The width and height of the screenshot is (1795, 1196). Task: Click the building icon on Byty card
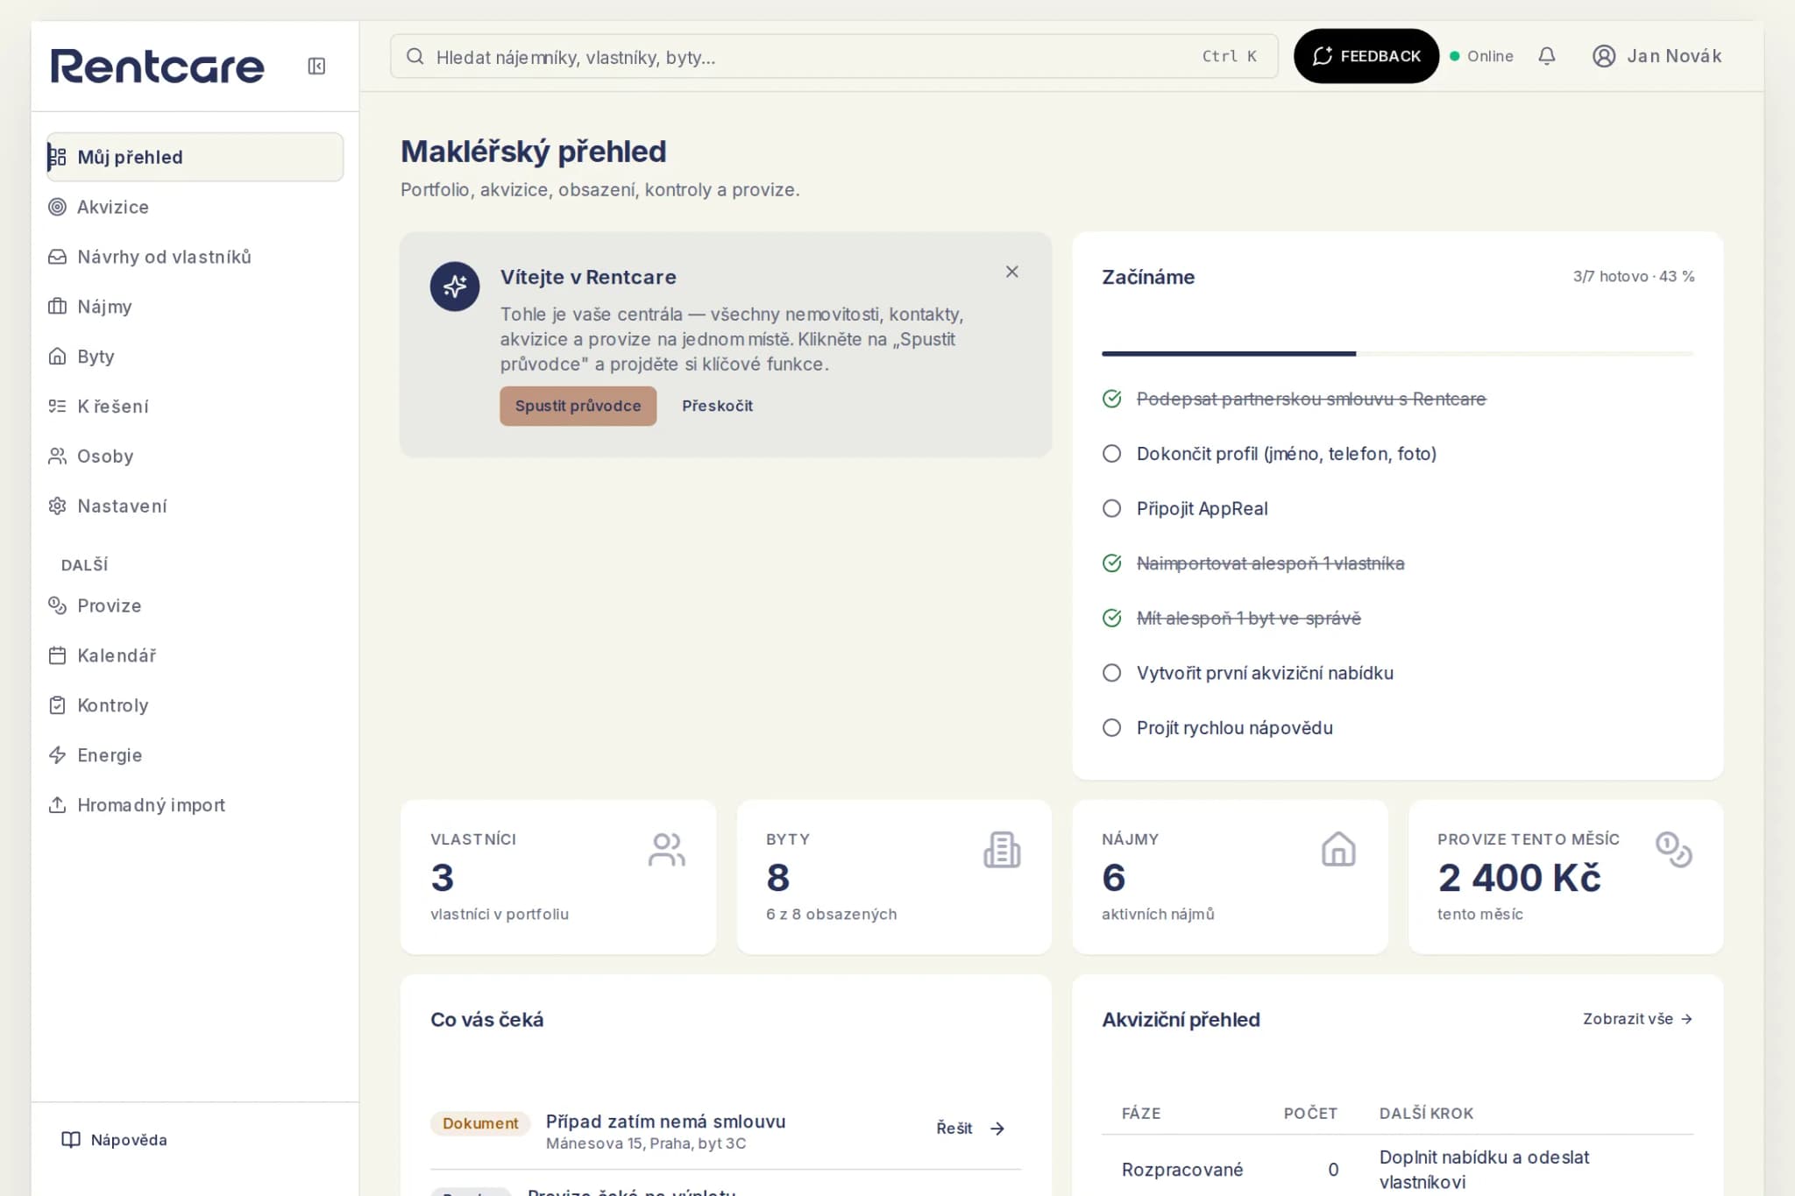1002,850
